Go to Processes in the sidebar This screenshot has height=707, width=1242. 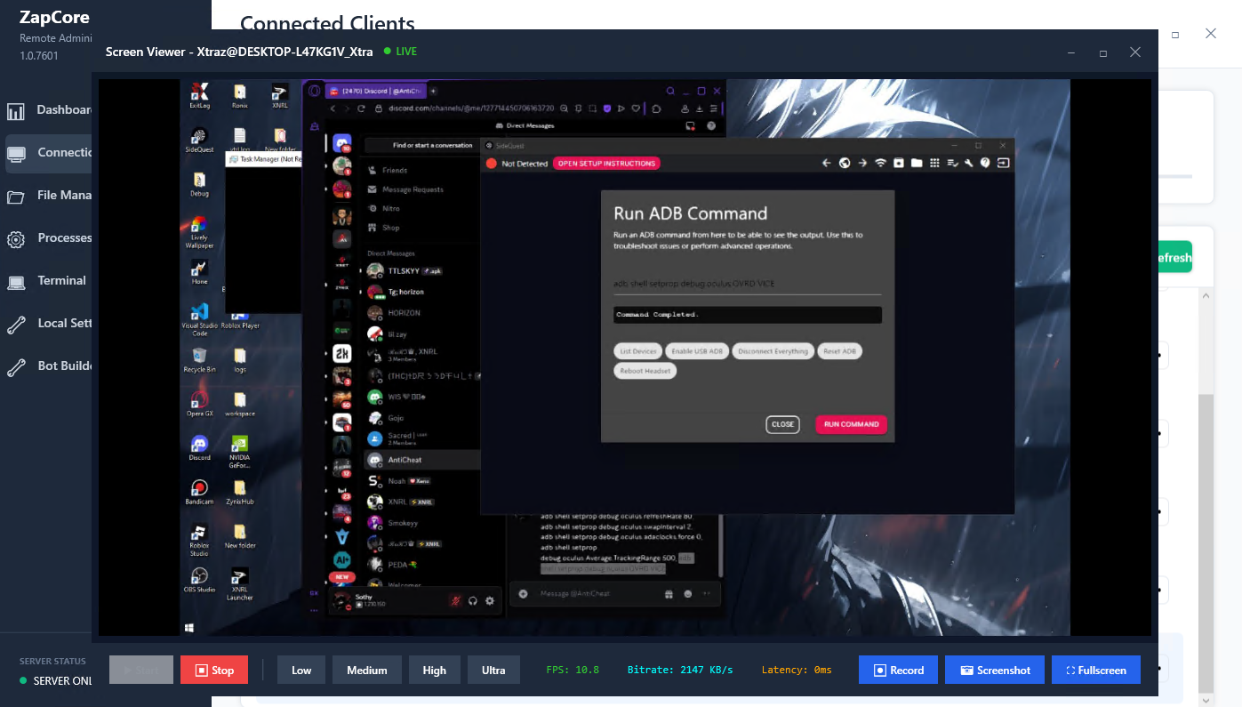tap(48, 238)
